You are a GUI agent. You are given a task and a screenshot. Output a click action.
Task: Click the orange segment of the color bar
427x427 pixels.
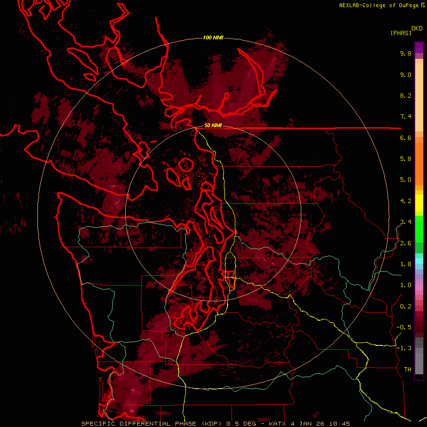tap(419, 164)
